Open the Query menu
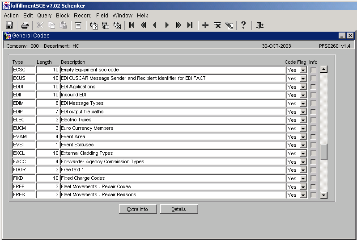This screenshot has width=357, height=240. click(x=44, y=16)
